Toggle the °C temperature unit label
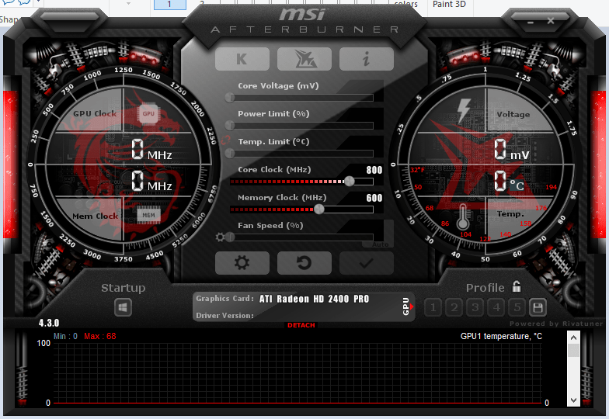Screen dimensions: 609x419 point(517,185)
